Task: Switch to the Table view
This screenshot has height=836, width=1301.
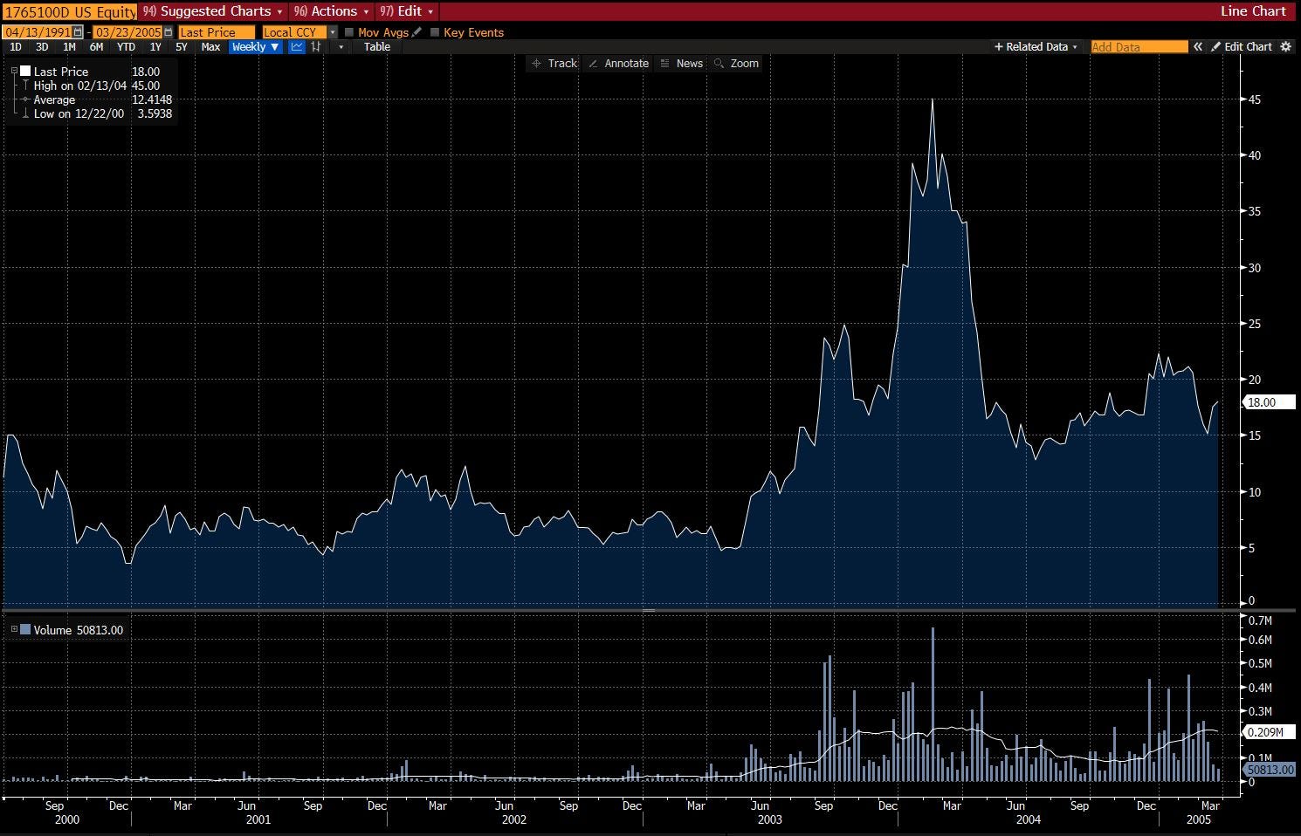Action: pos(377,47)
